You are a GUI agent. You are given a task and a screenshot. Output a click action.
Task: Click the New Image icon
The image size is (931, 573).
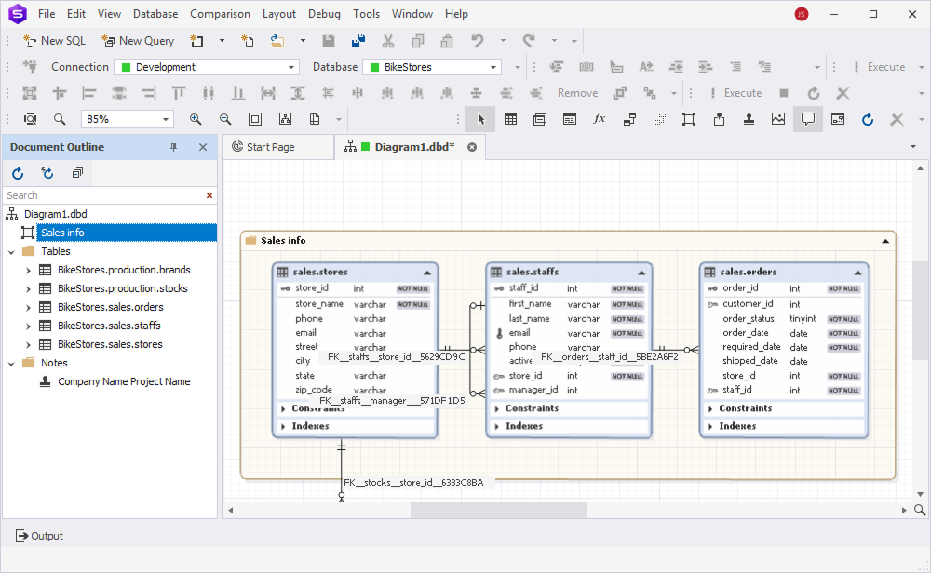click(x=778, y=119)
